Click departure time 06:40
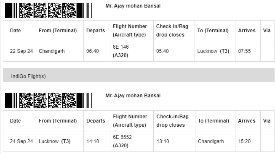Image resolution: width=275 pixels, height=154 pixels. [93, 51]
